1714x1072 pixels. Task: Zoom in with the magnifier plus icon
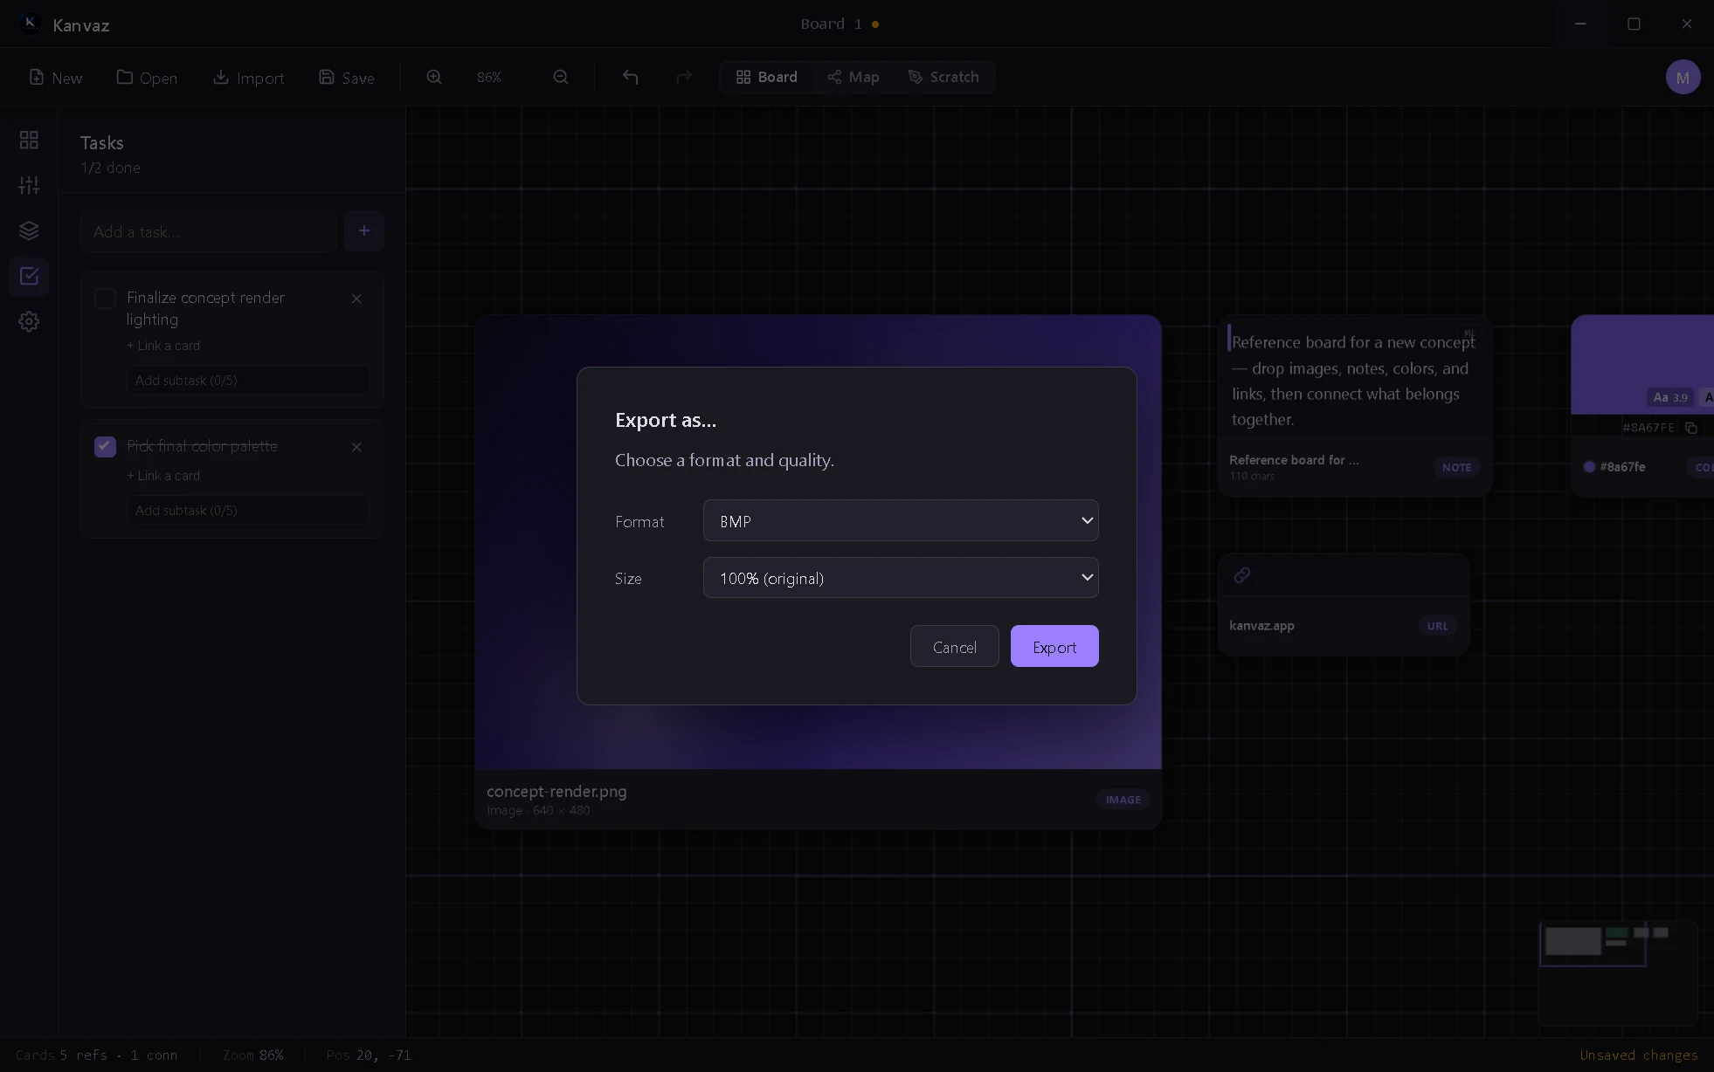pos(434,77)
